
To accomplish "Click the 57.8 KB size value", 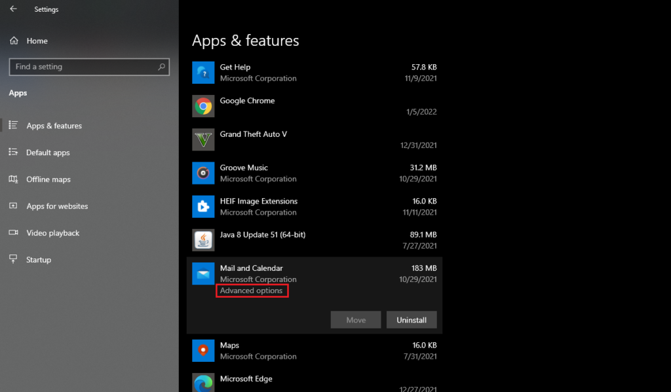I will [x=424, y=67].
